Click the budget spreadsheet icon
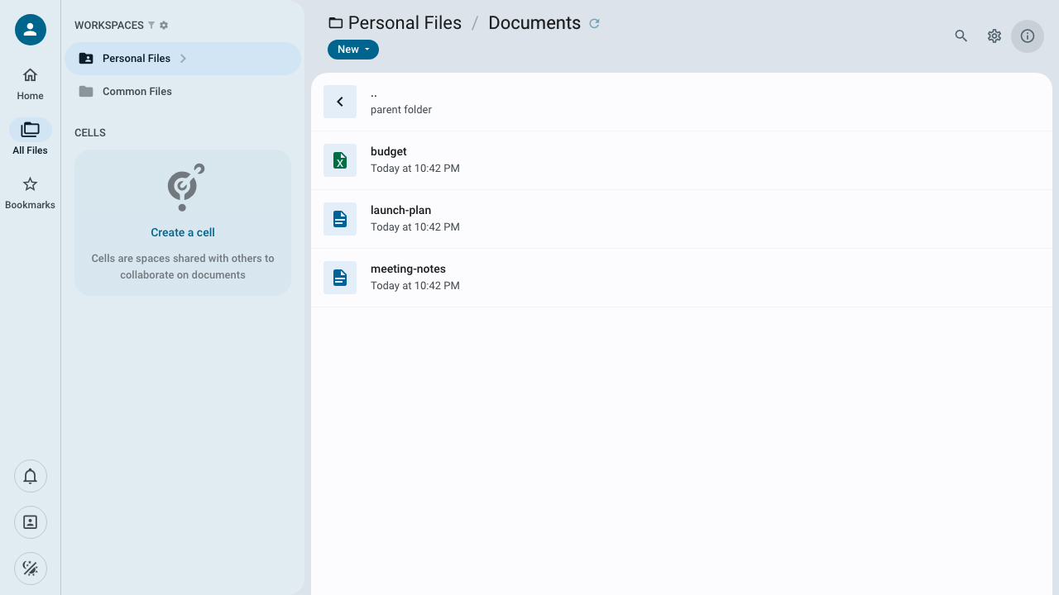Viewport: 1059px width, 595px height. [x=340, y=160]
